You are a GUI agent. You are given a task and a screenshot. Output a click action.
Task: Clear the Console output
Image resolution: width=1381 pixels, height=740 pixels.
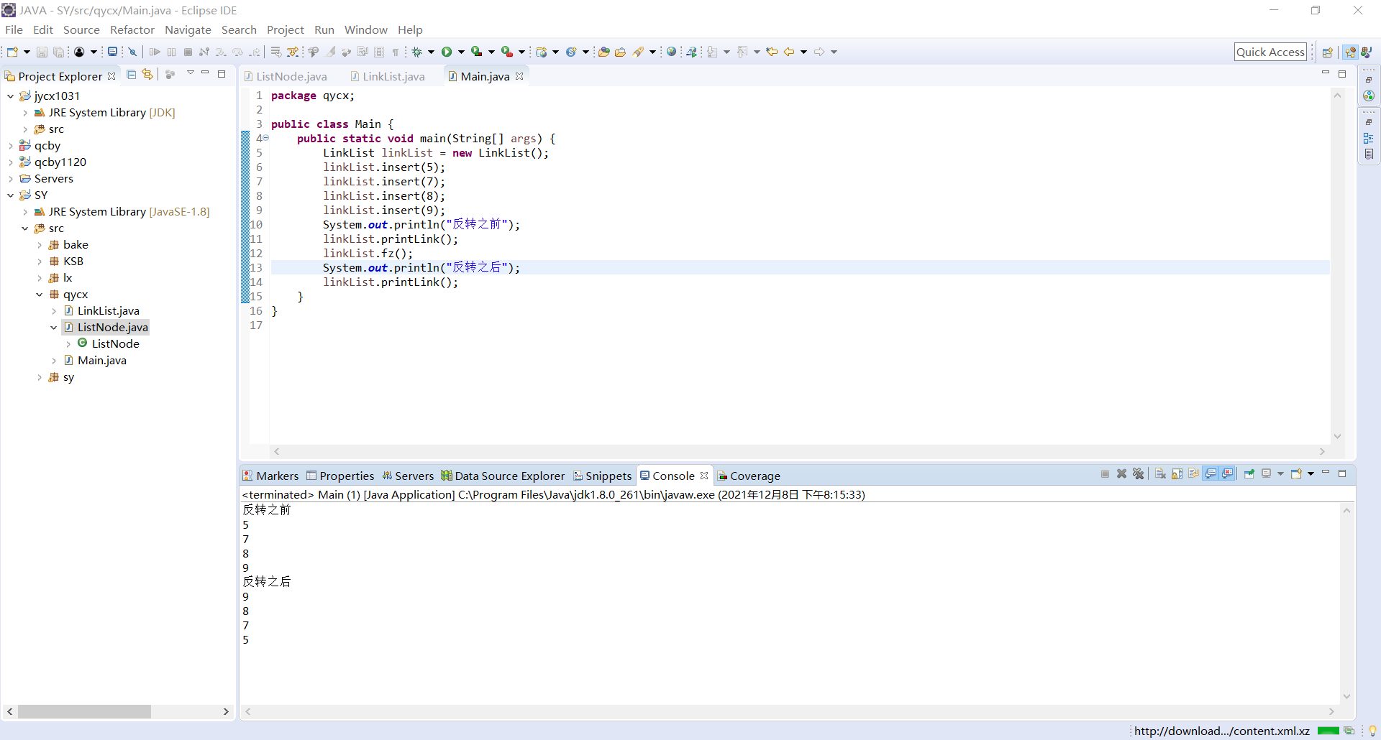pyautogui.click(x=1160, y=474)
